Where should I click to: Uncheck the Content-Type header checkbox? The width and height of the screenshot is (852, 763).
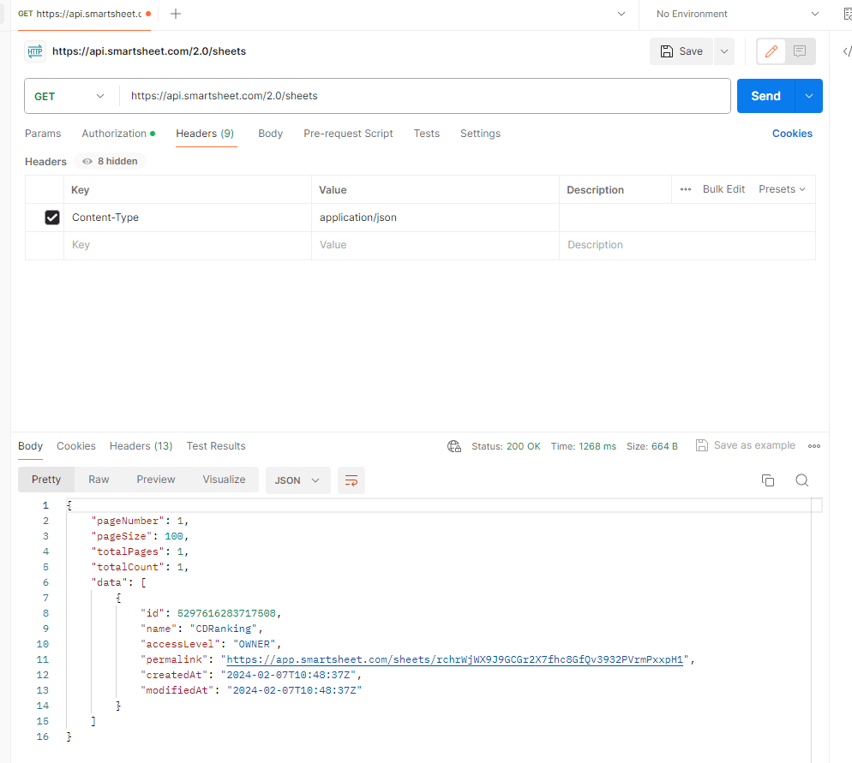pos(52,218)
